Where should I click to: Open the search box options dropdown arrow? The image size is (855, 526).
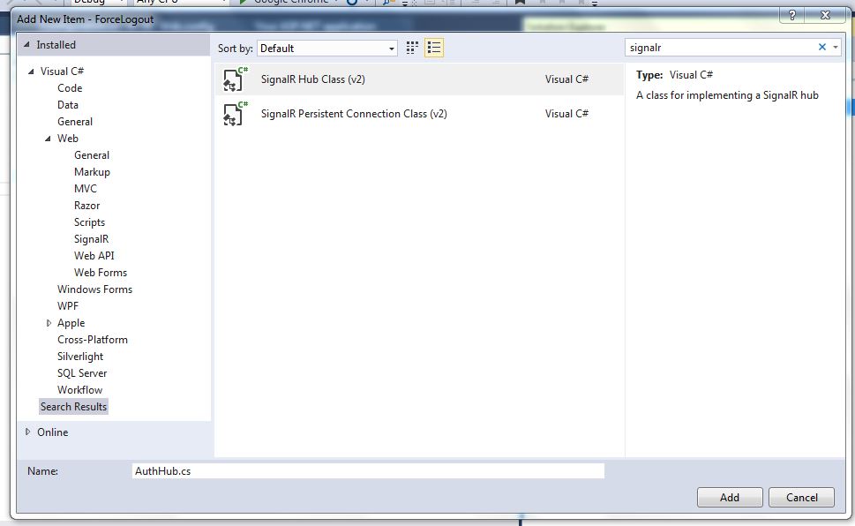[836, 48]
